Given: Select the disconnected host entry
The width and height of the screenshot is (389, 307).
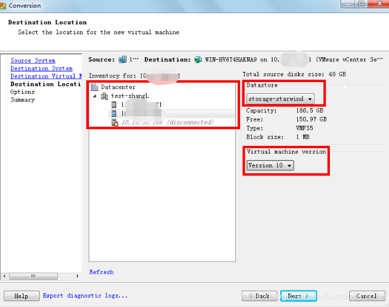Looking at the screenshot, I should (x=167, y=122).
